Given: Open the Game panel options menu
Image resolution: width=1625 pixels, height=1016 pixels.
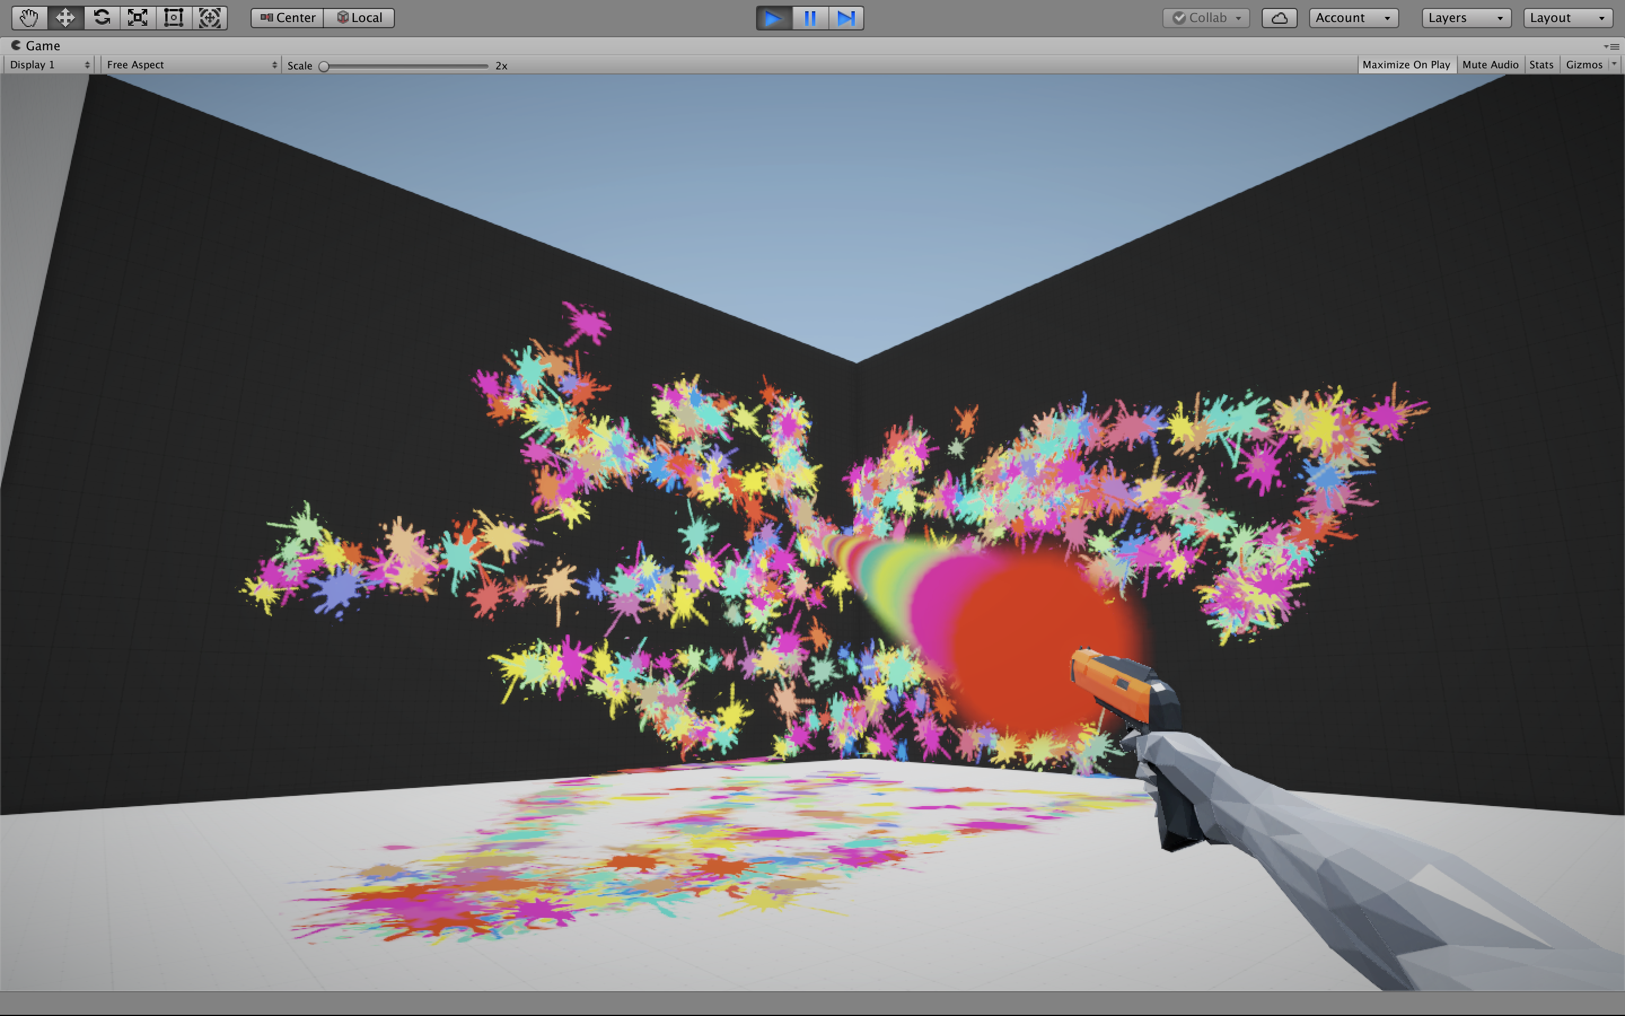Looking at the screenshot, I should click(x=1611, y=46).
